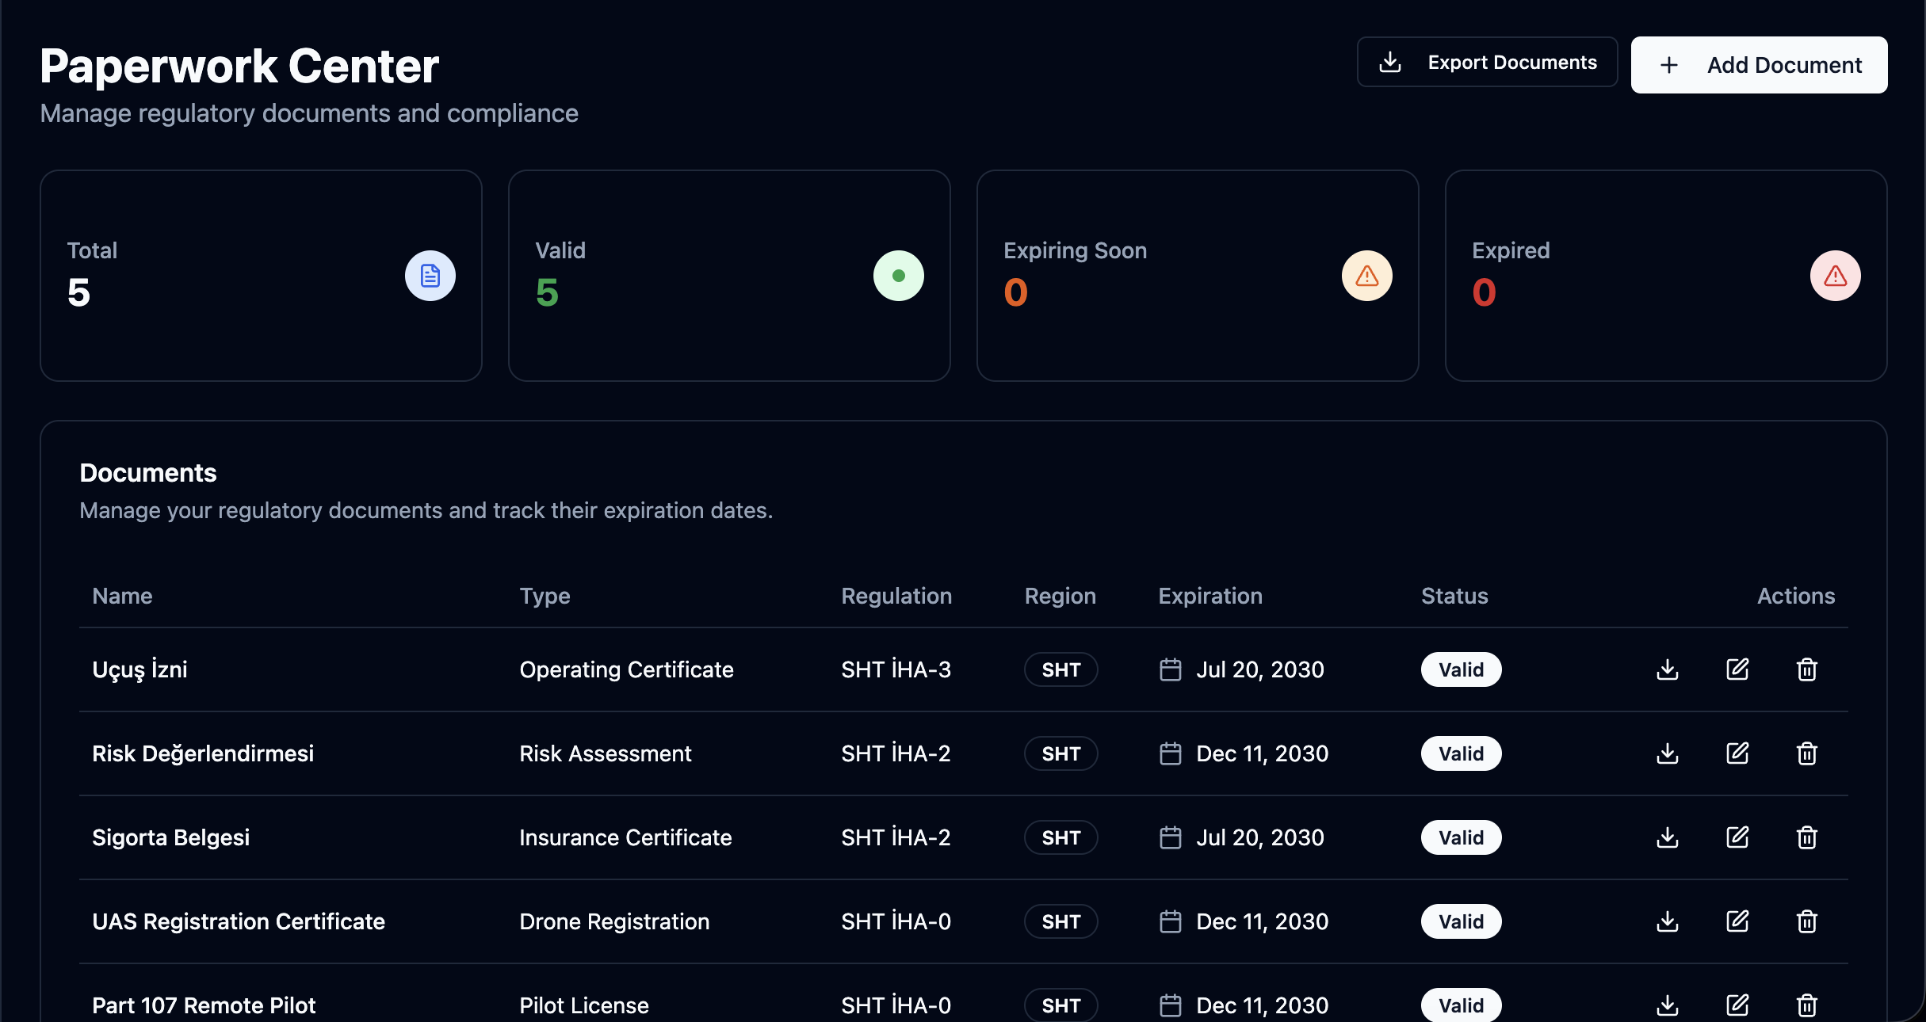
Task: Edit the Sigorta Belgesi document
Action: coord(1737,837)
